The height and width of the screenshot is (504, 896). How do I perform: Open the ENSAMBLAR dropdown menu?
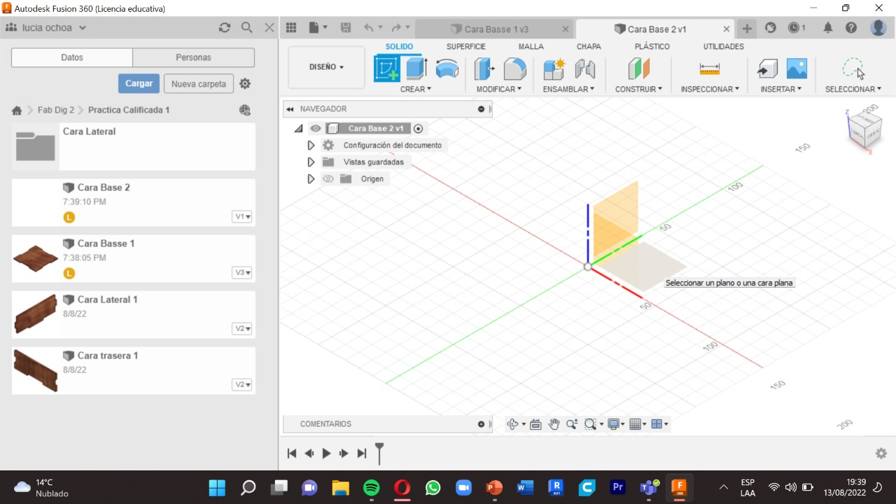click(568, 89)
